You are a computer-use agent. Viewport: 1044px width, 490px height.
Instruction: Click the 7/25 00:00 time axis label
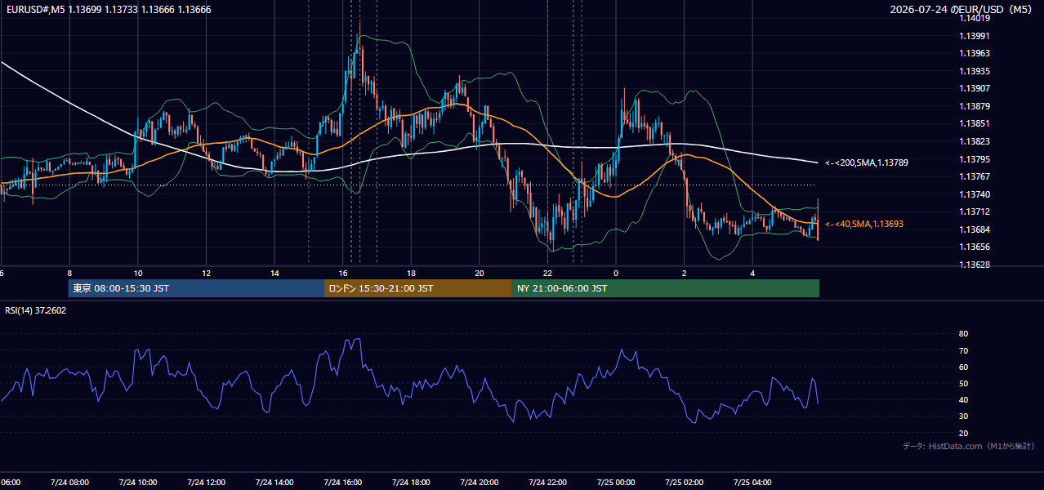[616, 482]
